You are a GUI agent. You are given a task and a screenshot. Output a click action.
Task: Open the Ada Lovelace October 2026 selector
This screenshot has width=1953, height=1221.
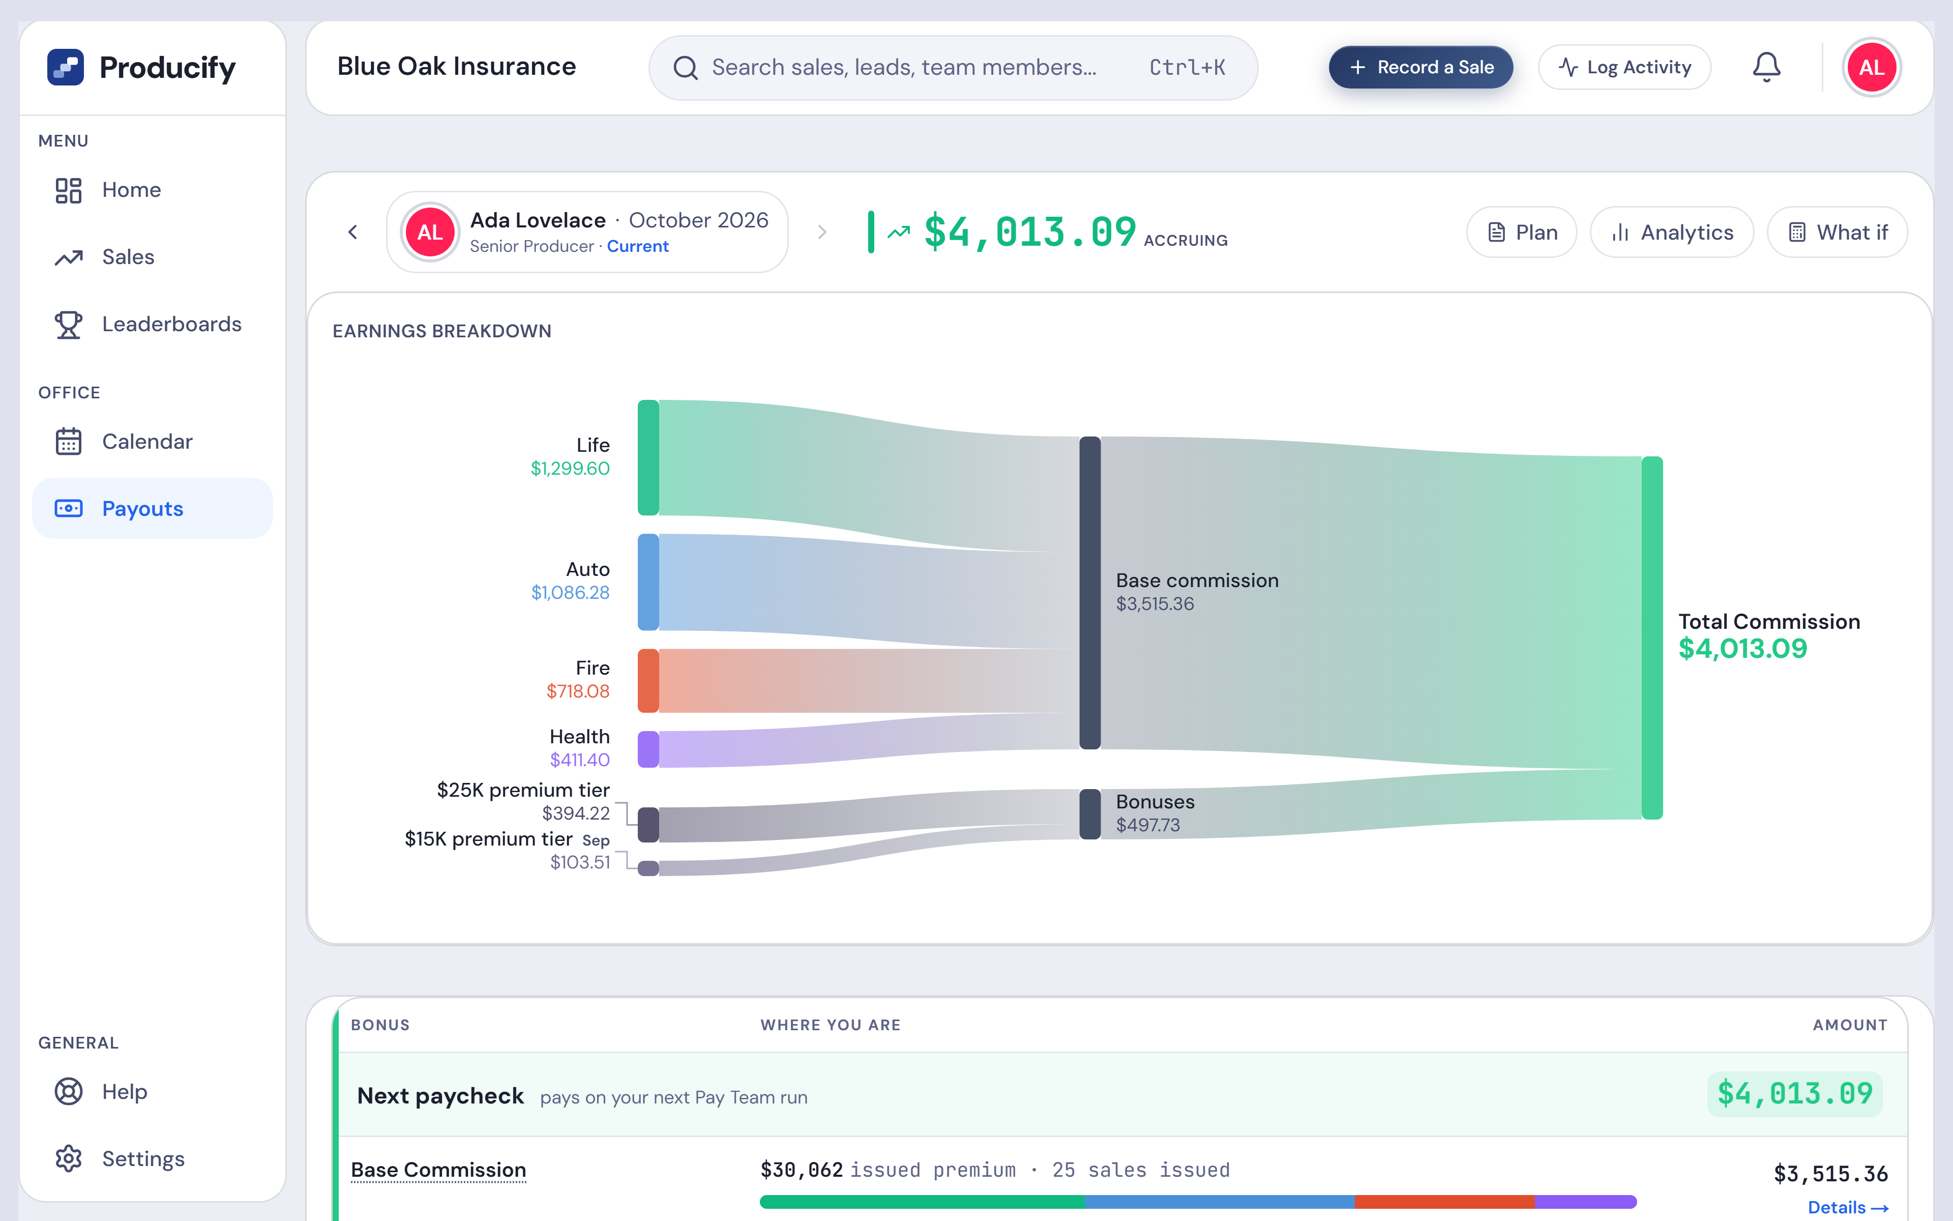pos(587,232)
